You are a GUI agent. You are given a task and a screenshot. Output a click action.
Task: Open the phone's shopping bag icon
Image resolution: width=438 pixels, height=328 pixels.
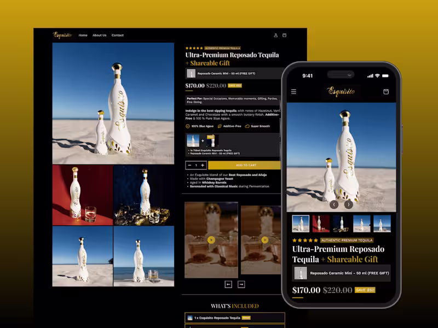386,92
